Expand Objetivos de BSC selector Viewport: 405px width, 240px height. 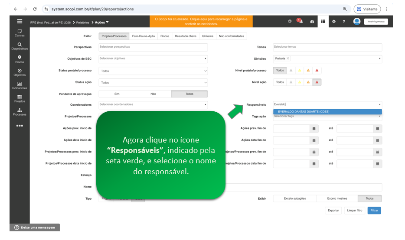pyautogui.click(x=206, y=58)
